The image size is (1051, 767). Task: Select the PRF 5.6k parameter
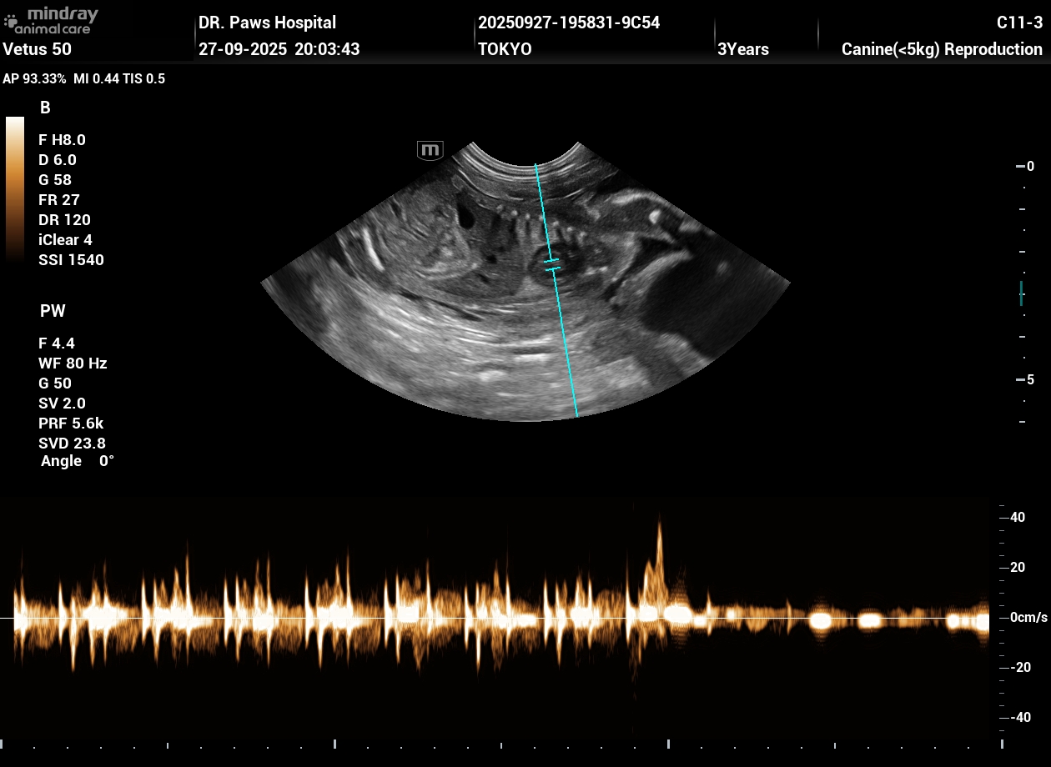tap(71, 424)
